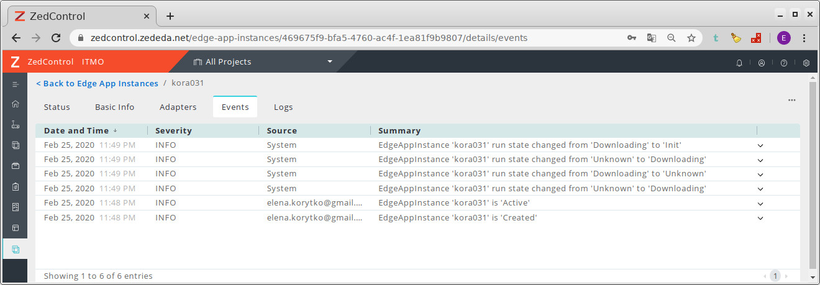Switch to the Logs tab
Image resolution: width=820 pixels, height=285 pixels.
point(283,107)
